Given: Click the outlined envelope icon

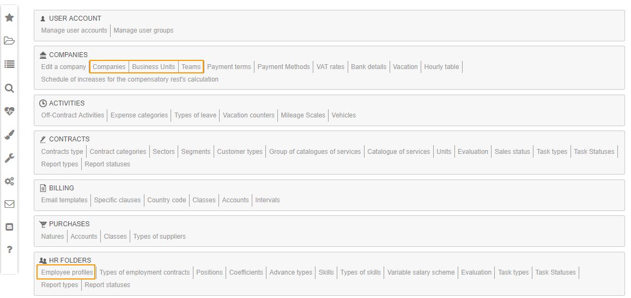Looking at the screenshot, I should pos(9,204).
